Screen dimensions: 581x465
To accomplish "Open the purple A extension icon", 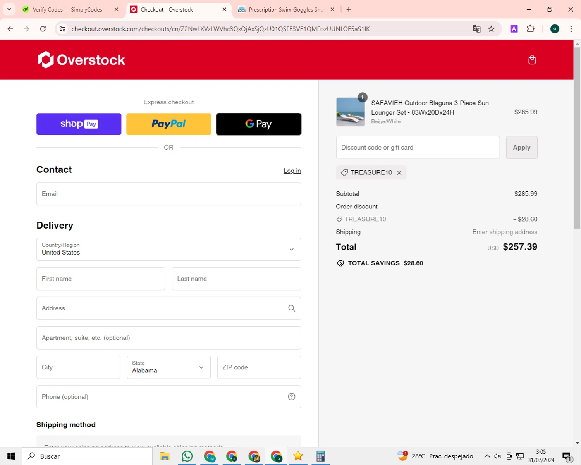I will pos(514,29).
